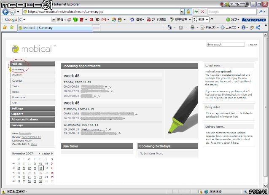
Task: Expand the Support section
Action: [32, 114]
